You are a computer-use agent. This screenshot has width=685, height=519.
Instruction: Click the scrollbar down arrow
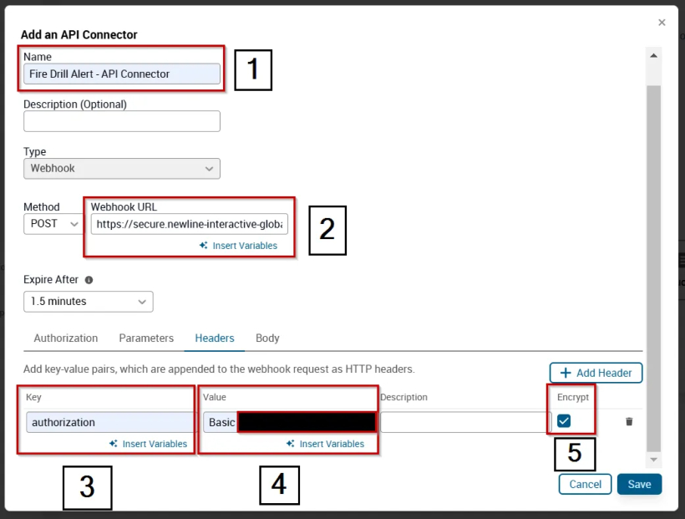pos(653,460)
